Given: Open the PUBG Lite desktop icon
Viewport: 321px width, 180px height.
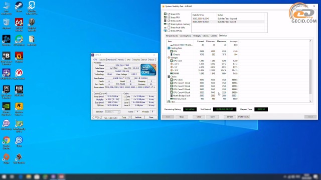Looking at the screenshot, I should pyautogui.click(x=19, y=91).
